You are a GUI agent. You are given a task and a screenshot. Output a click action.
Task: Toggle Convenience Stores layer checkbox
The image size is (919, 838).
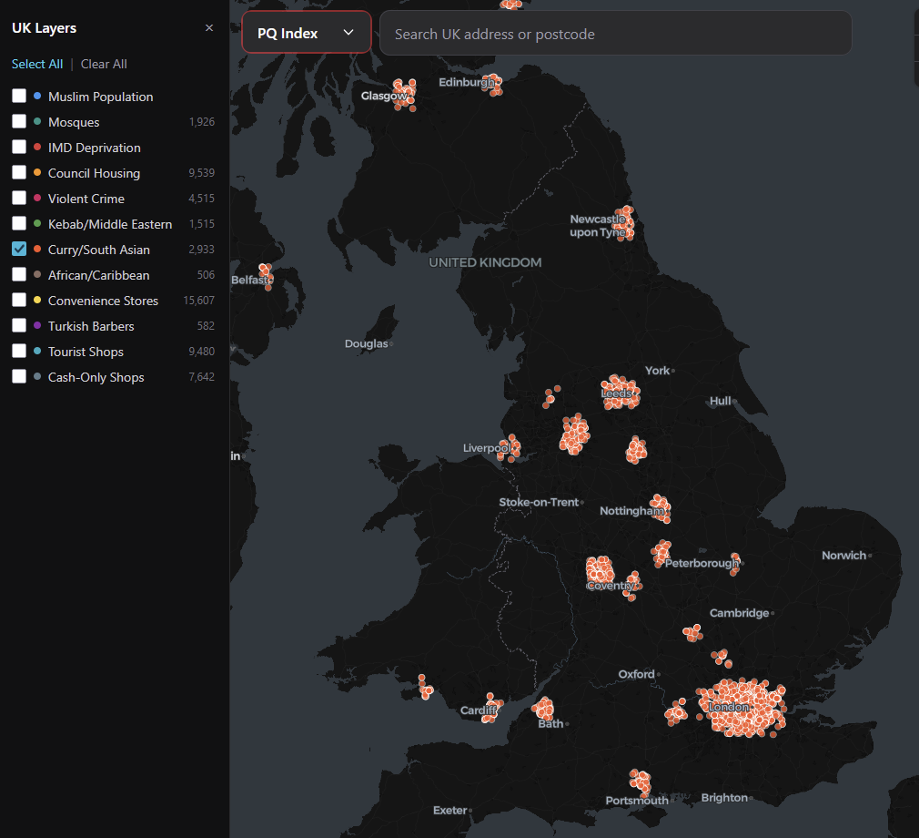(19, 300)
